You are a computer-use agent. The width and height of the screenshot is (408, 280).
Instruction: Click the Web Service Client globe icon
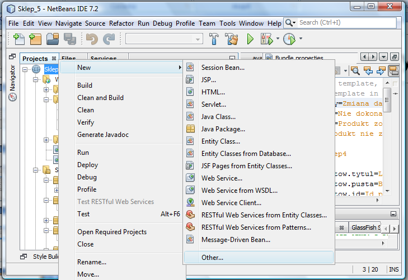click(190, 202)
